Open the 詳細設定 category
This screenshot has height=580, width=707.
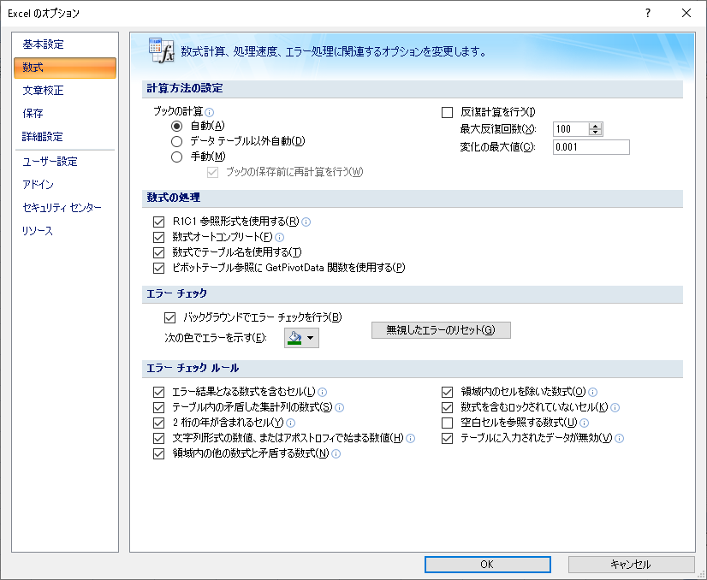[43, 137]
